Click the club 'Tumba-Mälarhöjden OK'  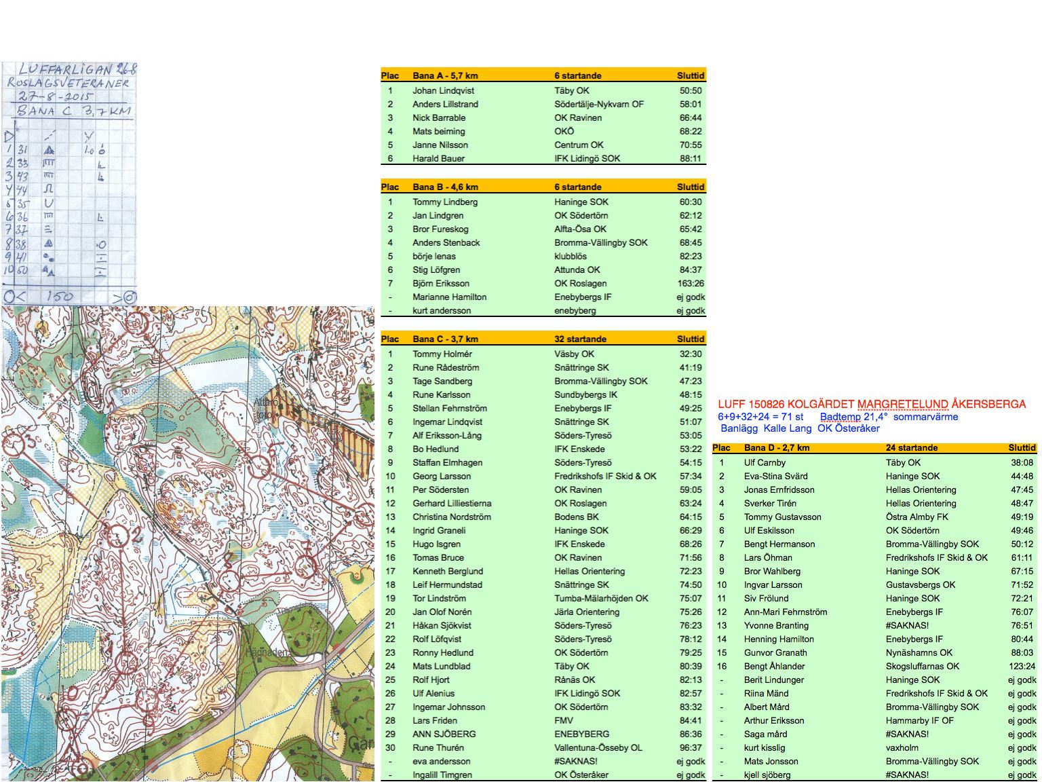[x=601, y=598]
